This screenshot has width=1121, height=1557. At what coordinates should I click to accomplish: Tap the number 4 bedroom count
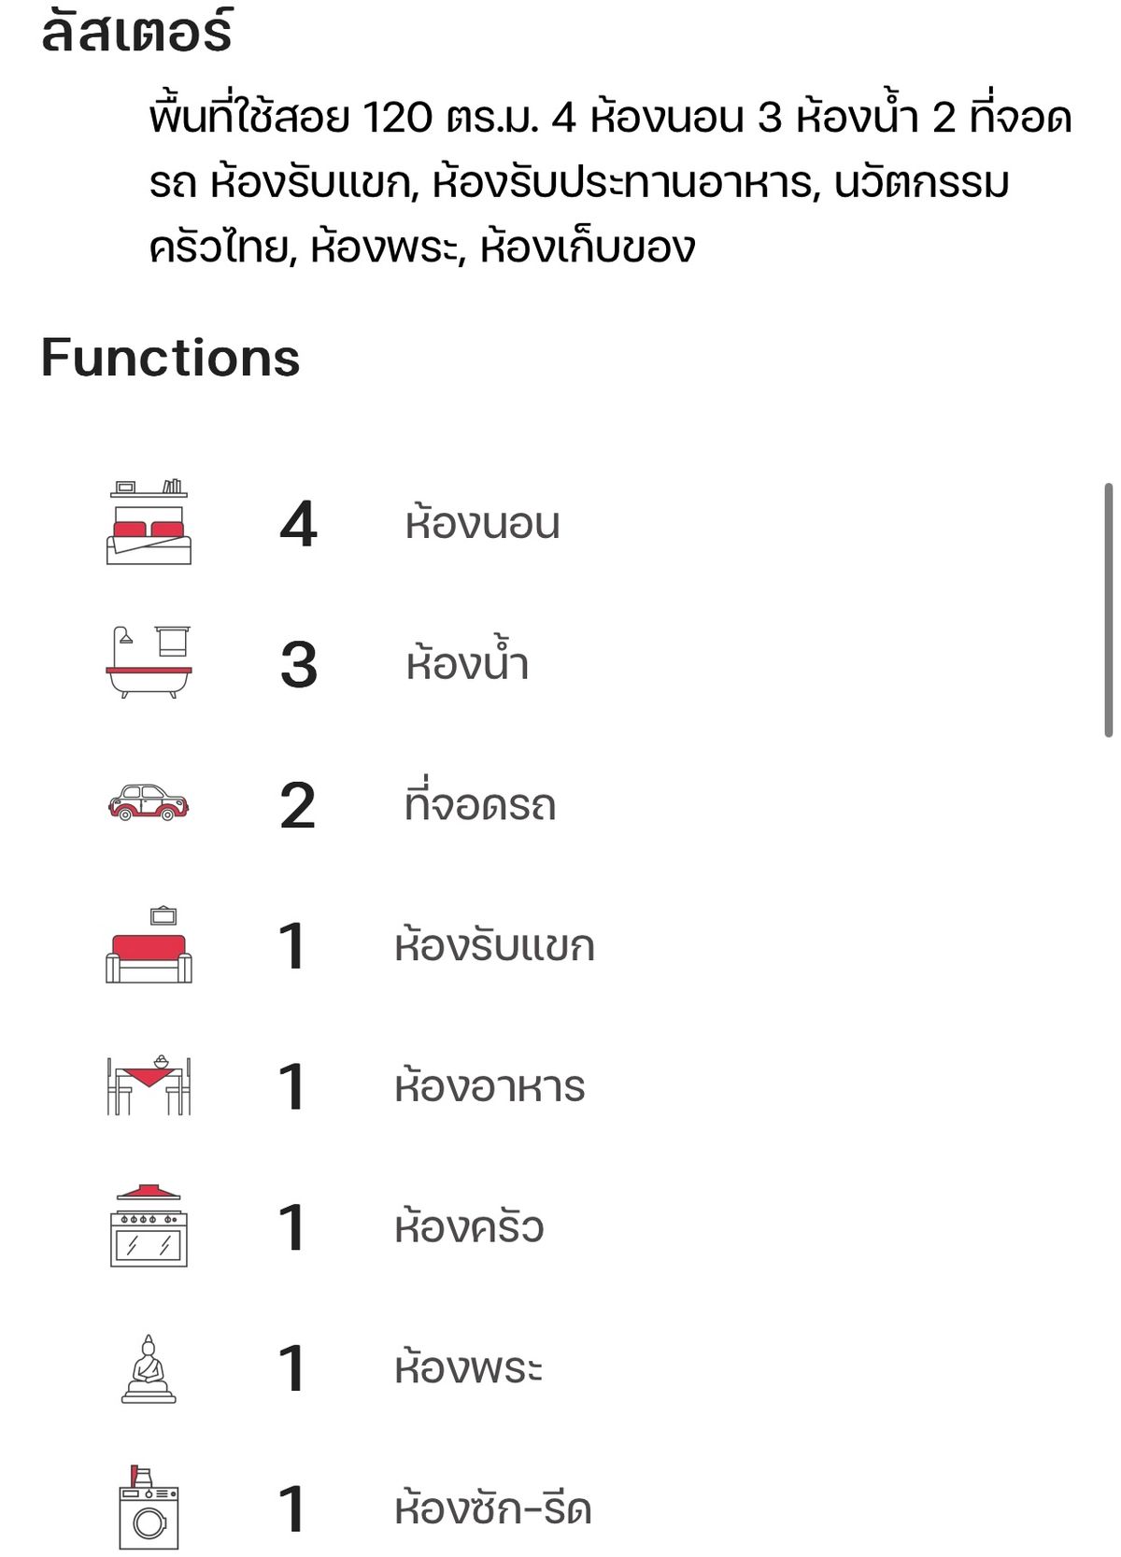[298, 524]
